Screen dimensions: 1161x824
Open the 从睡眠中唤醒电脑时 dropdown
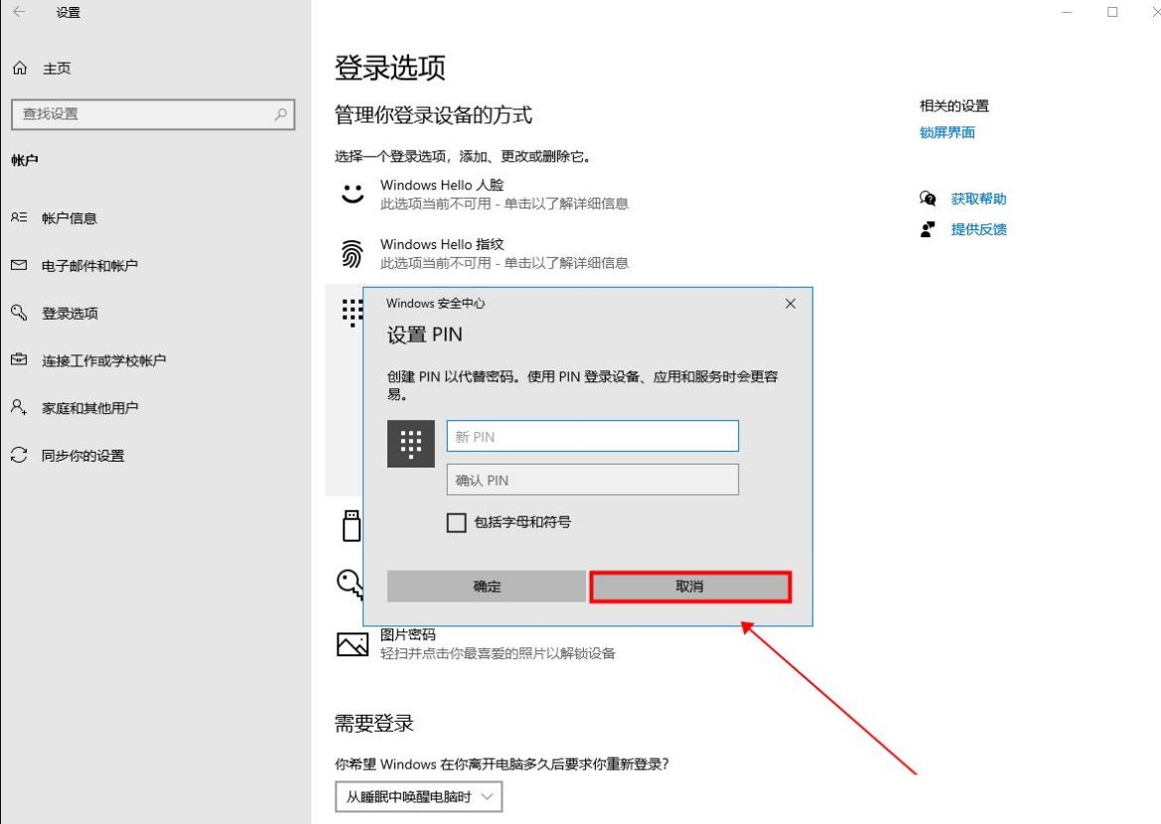tap(418, 796)
